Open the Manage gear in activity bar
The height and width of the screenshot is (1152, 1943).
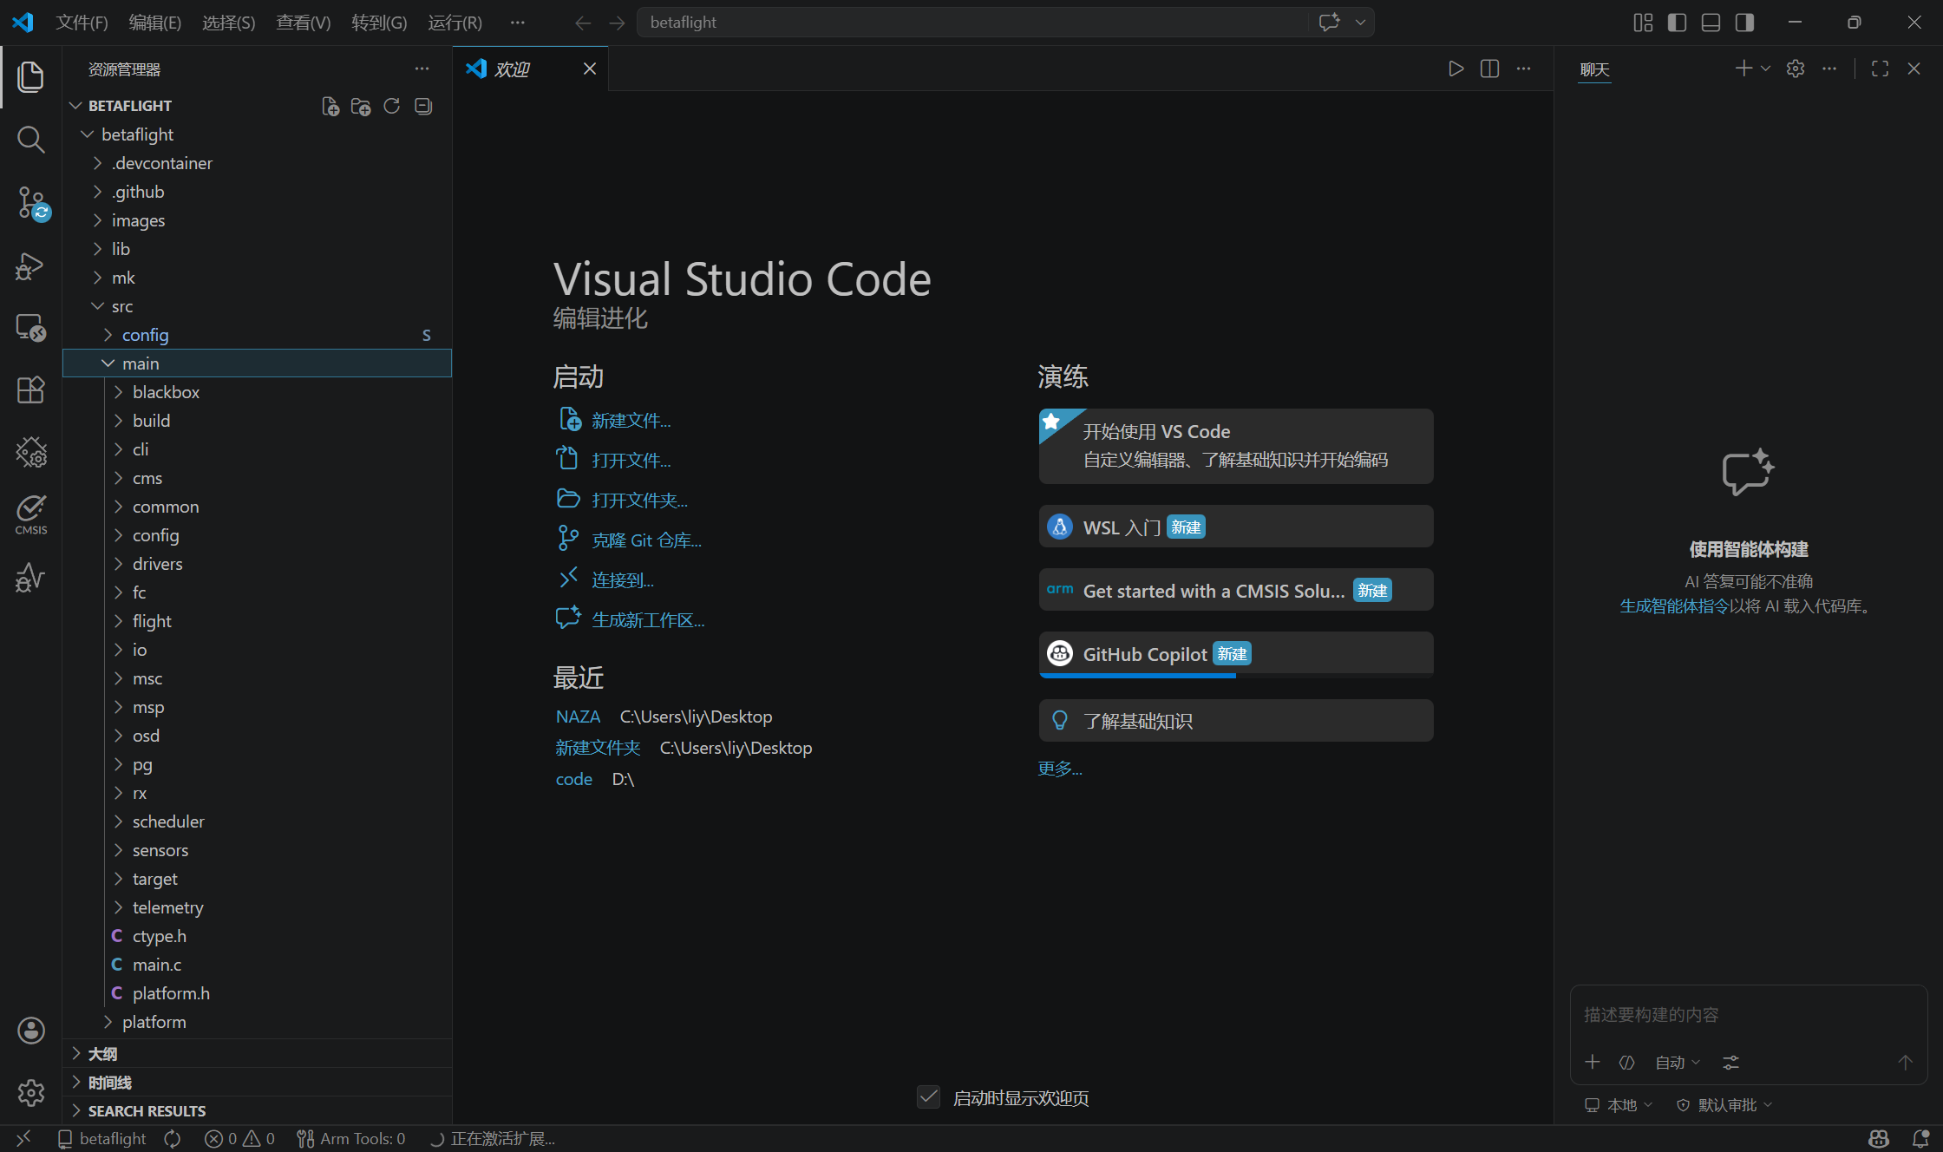coord(30,1093)
